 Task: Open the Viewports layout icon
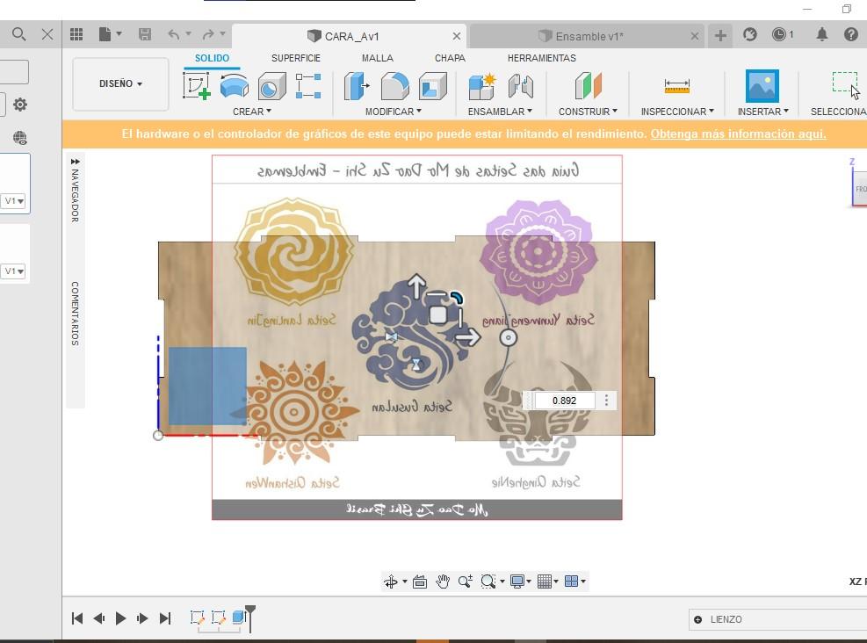(x=571, y=582)
